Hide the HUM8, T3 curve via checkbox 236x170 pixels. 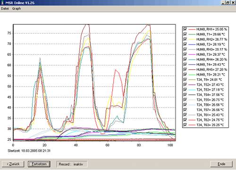point(185,54)
